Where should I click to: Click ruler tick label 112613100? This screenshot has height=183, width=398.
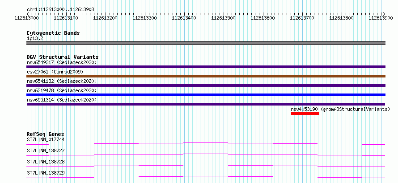point(66,18)
